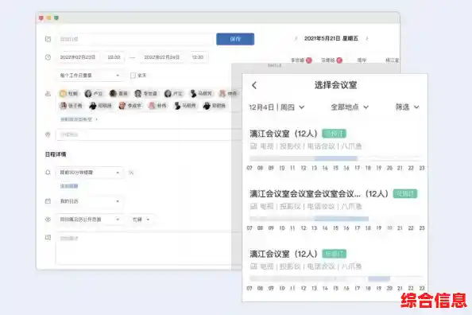Screen dimensions: 472x315
Task: Expand the 全部地点 location filter
Action: 349,107
